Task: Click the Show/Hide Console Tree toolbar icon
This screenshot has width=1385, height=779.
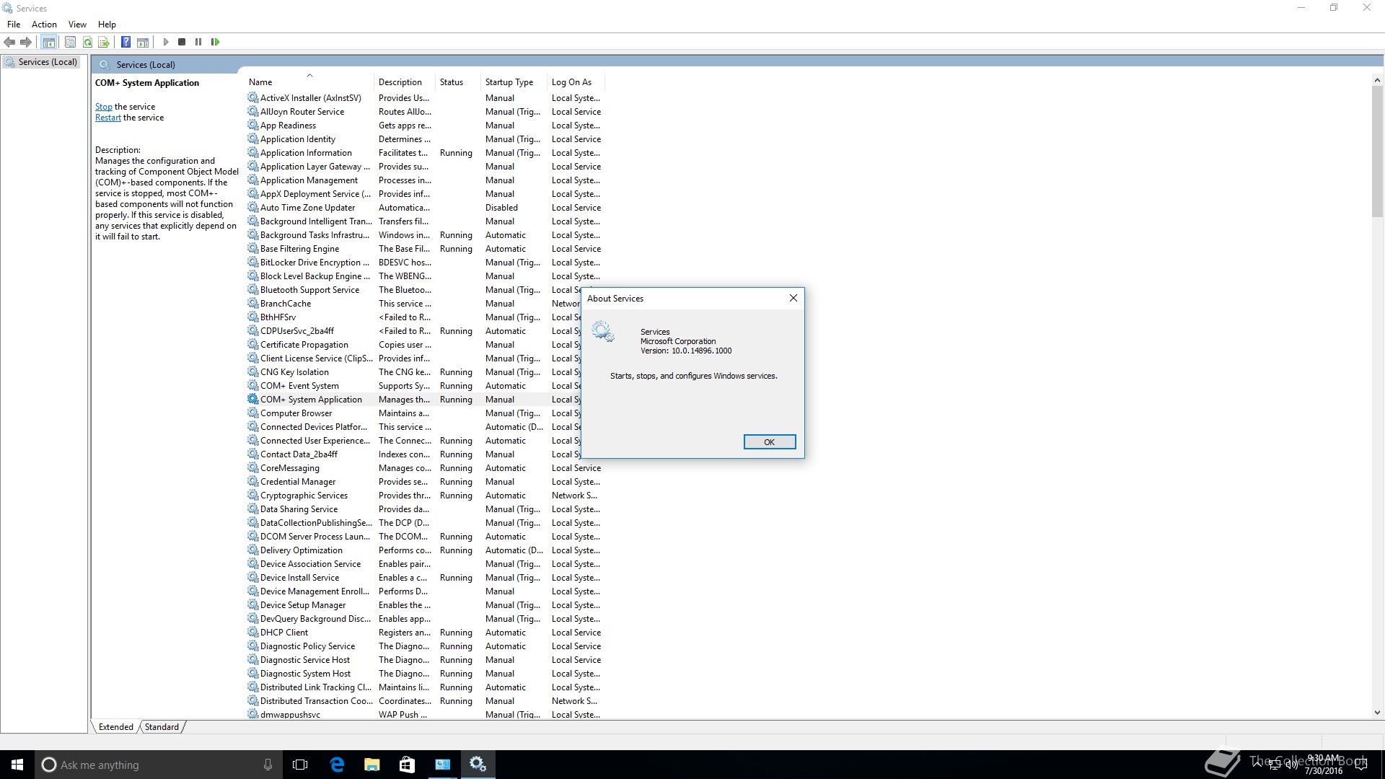Action: click(x=48, y=42)
